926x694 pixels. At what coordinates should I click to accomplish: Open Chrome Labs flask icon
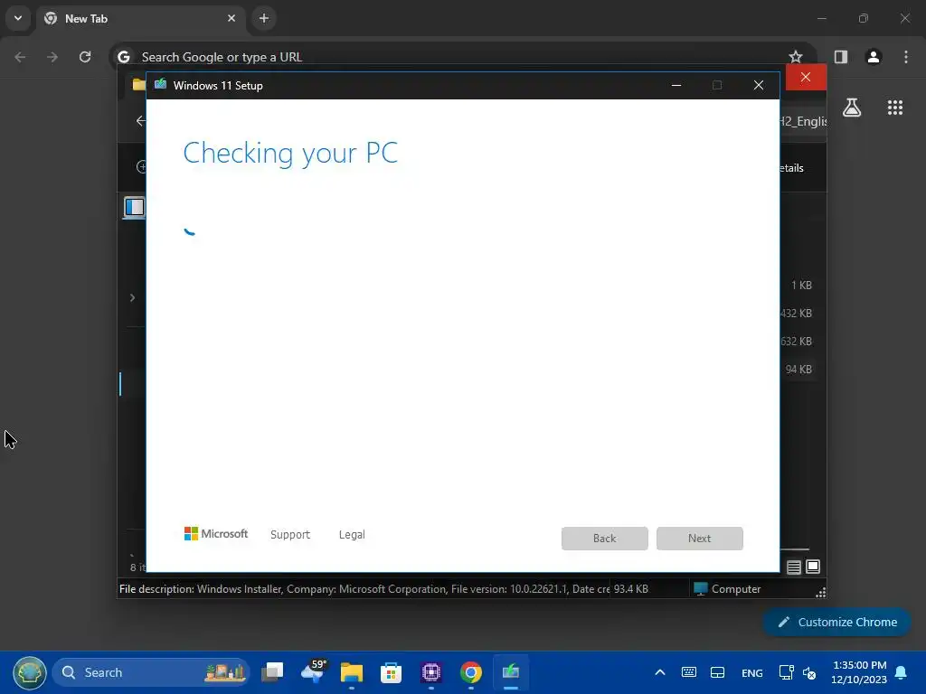pyautogui.click(x=852, y=108)
